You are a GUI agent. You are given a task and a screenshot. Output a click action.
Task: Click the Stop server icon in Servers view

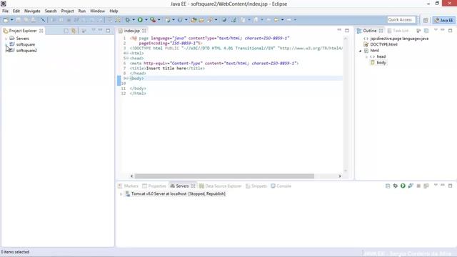[418, 186]
